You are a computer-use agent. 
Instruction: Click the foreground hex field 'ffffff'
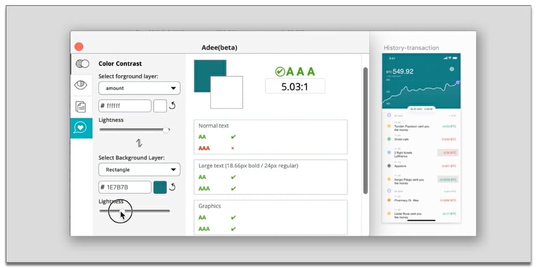click(125, 106)
